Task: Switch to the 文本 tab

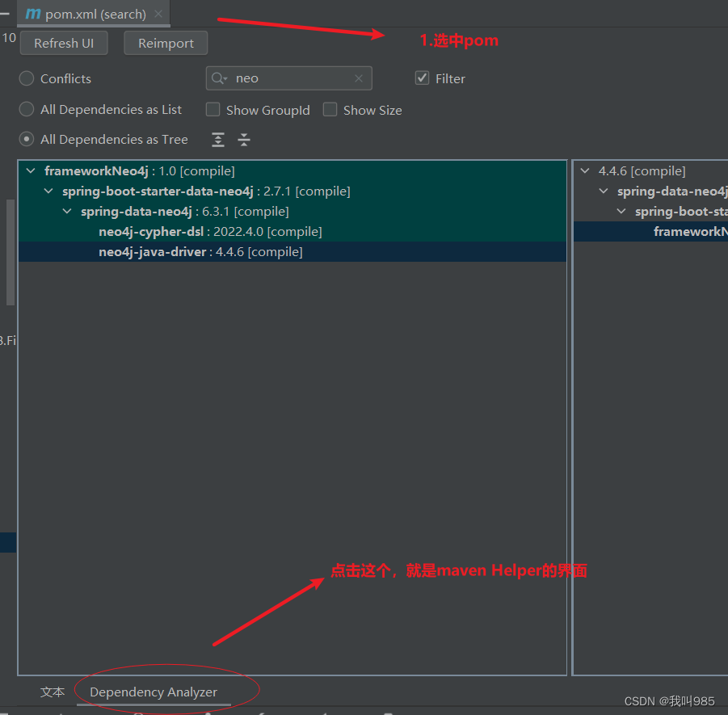Action: tap(52, 692)
